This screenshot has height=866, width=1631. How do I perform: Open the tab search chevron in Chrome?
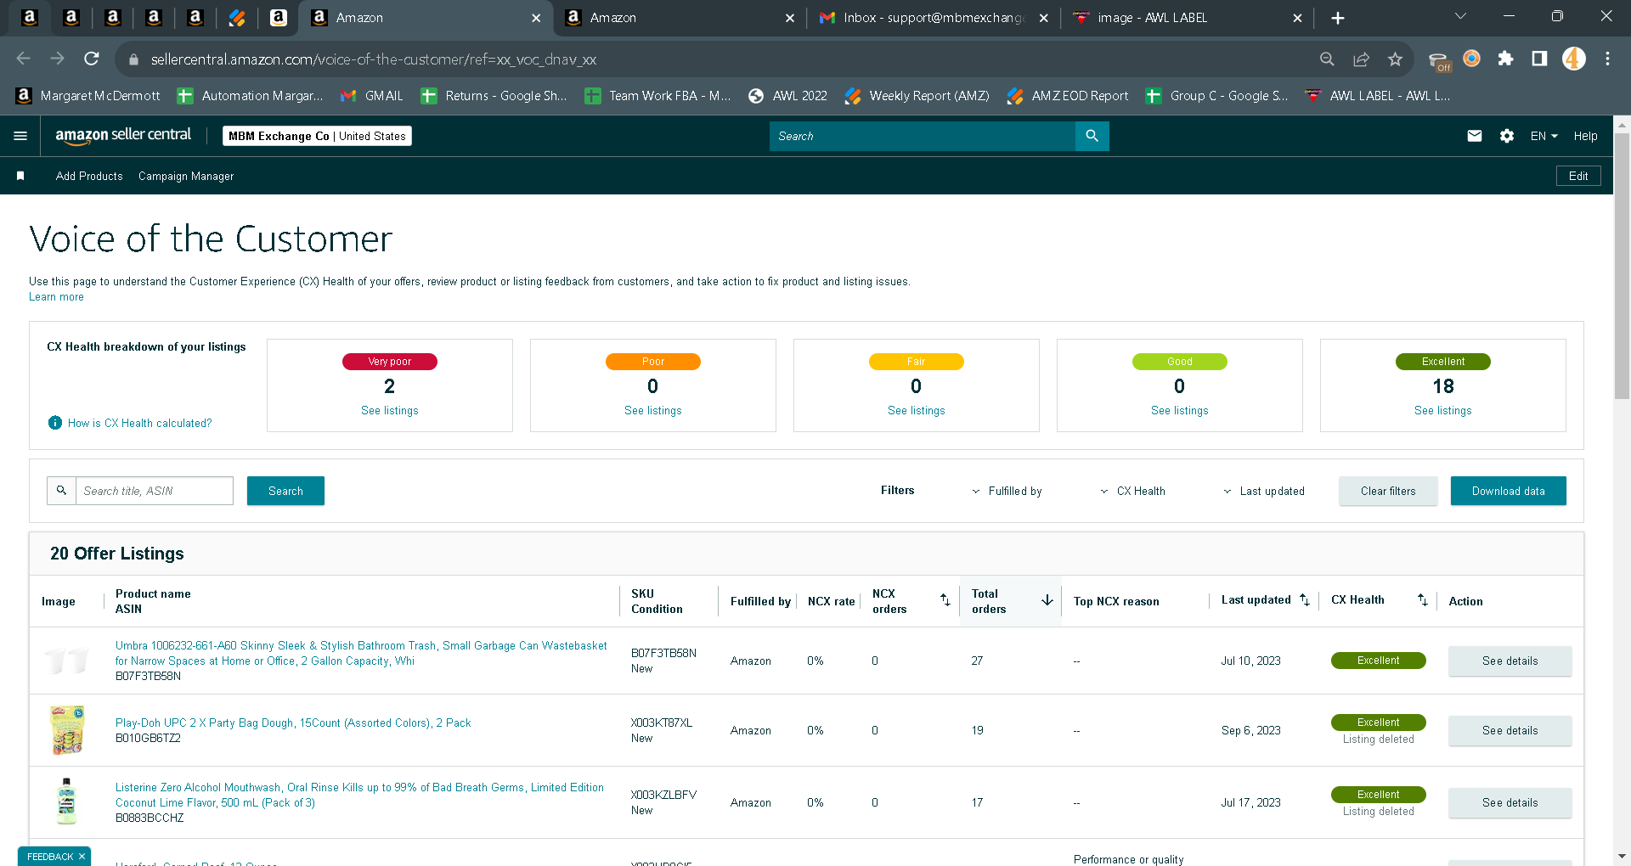tap(1461, 16)
